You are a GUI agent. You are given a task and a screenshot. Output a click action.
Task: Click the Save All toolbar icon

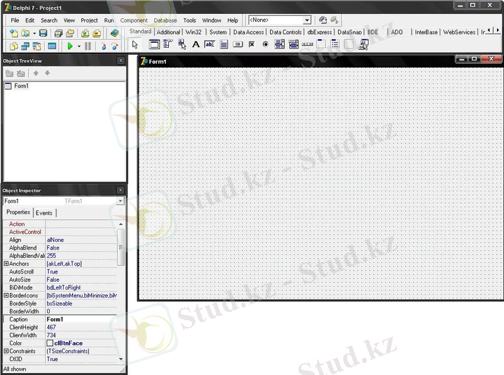pyautogui.click(x=59, y=33)
